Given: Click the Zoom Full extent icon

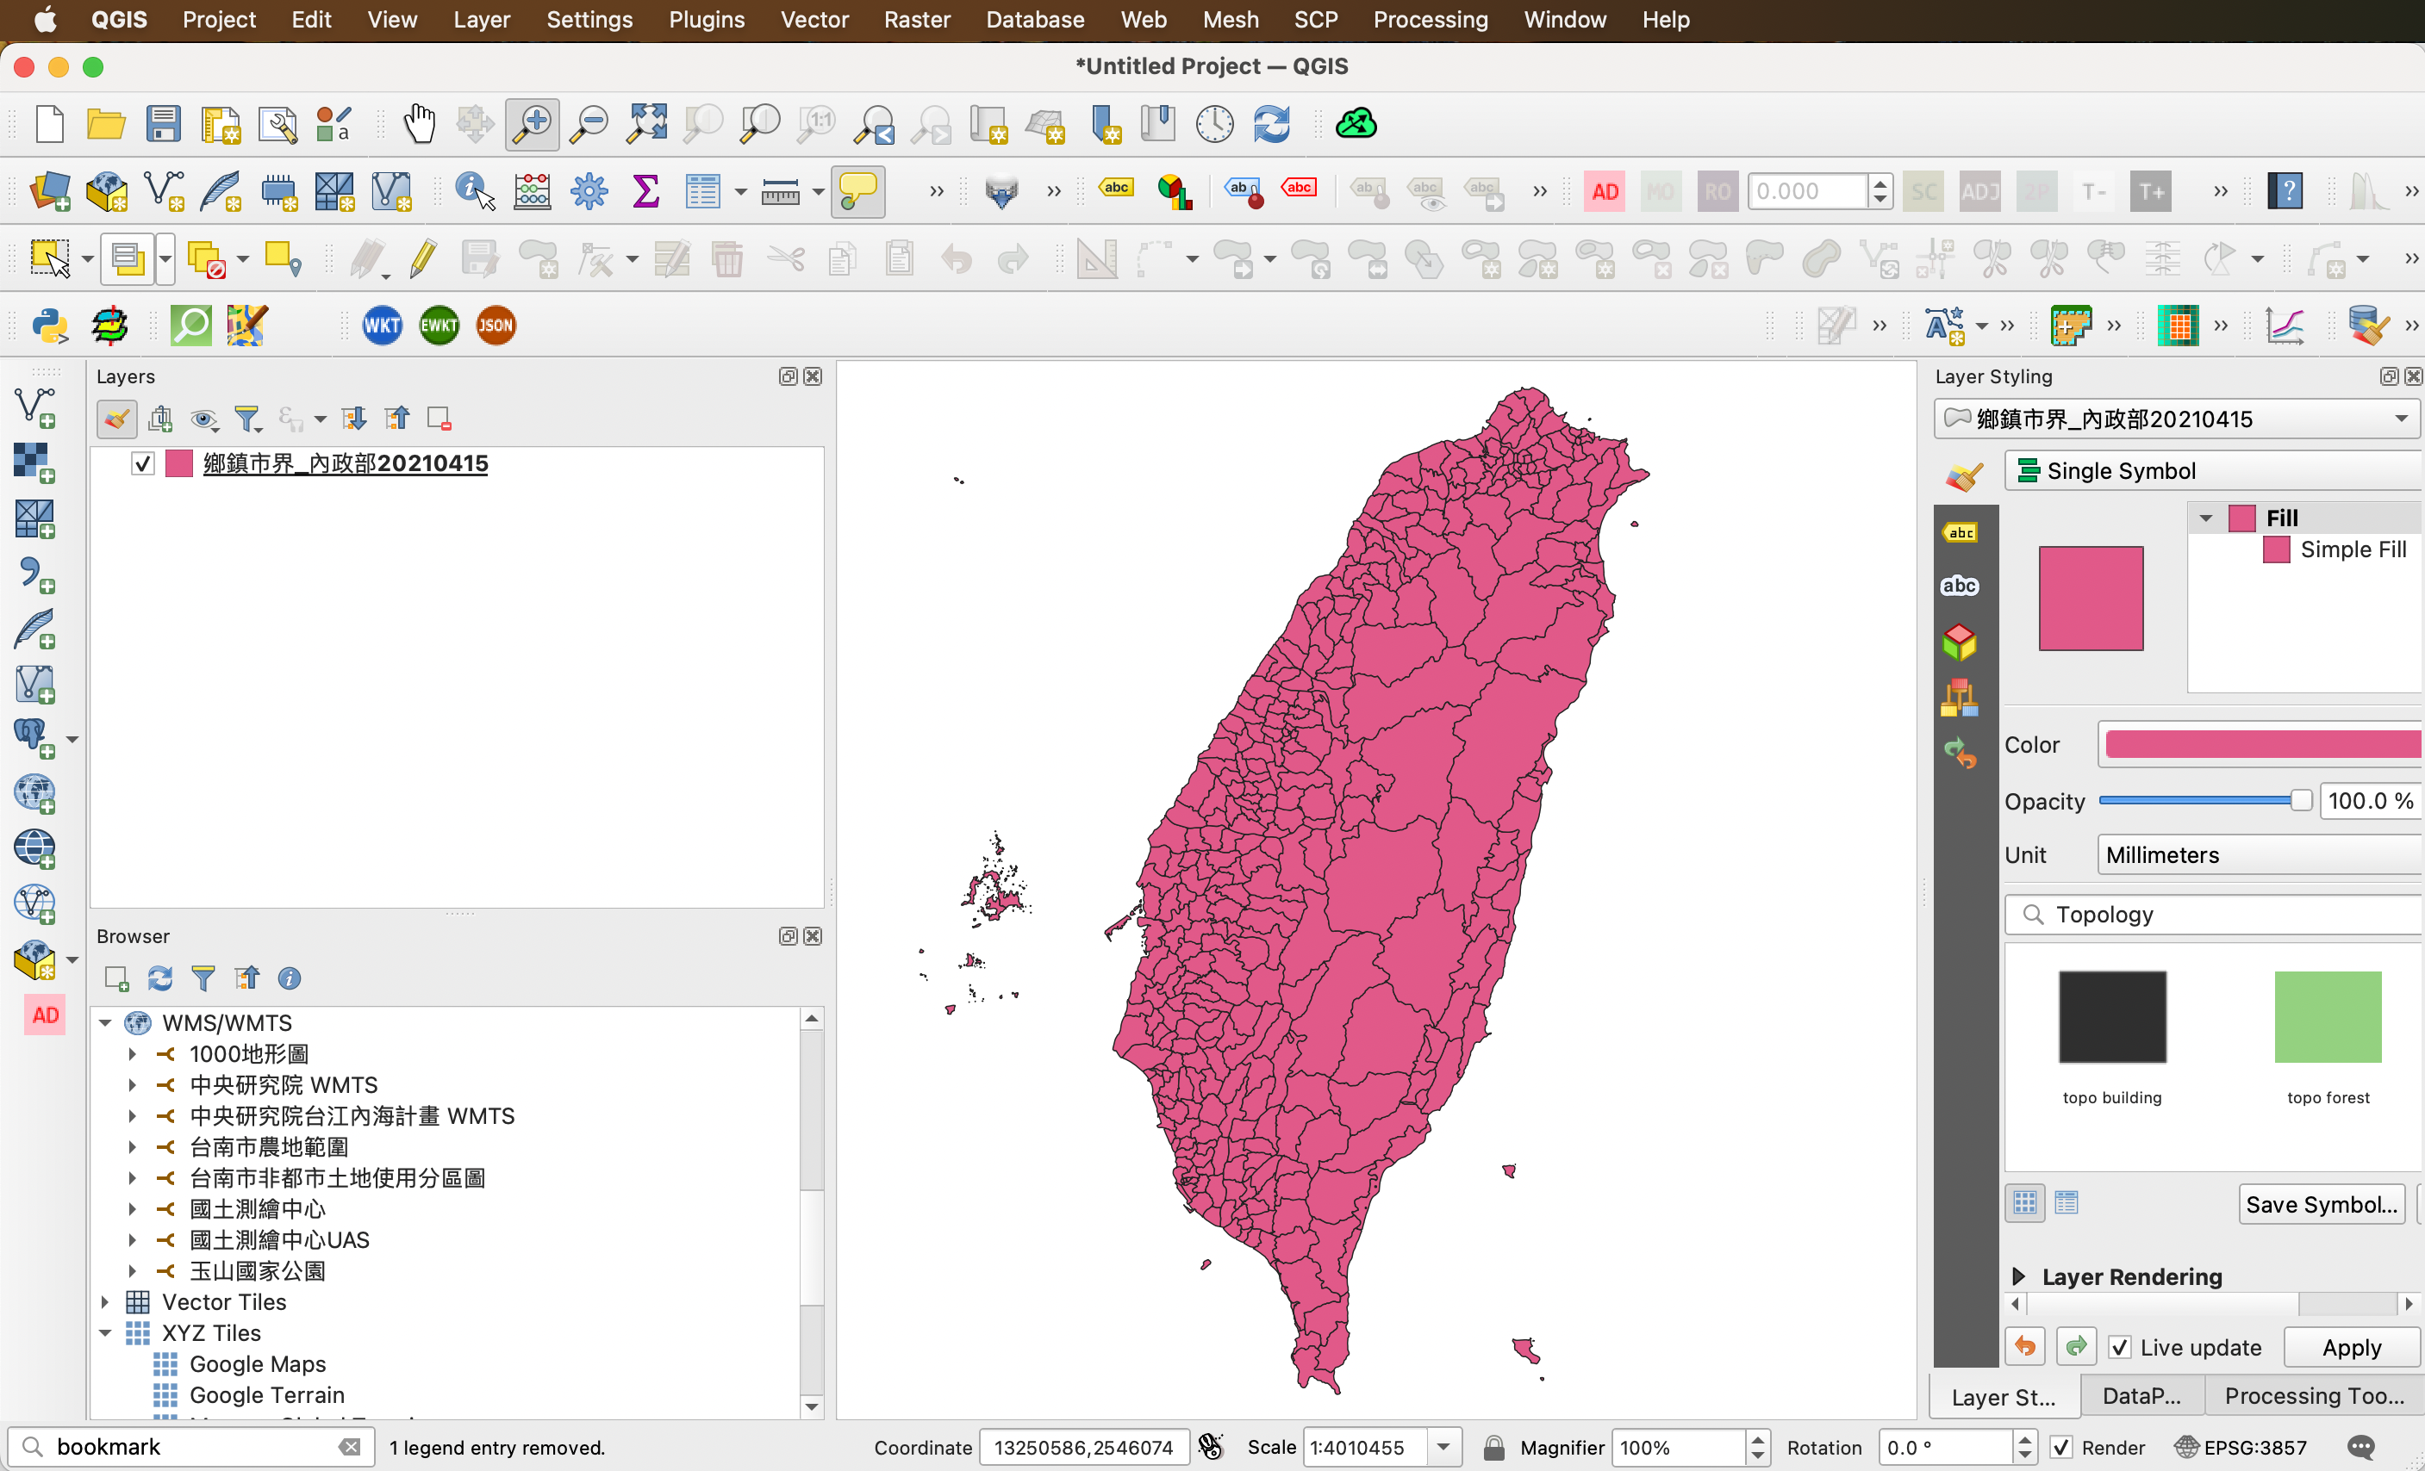Looking at the screenshot, I should 646,125.
